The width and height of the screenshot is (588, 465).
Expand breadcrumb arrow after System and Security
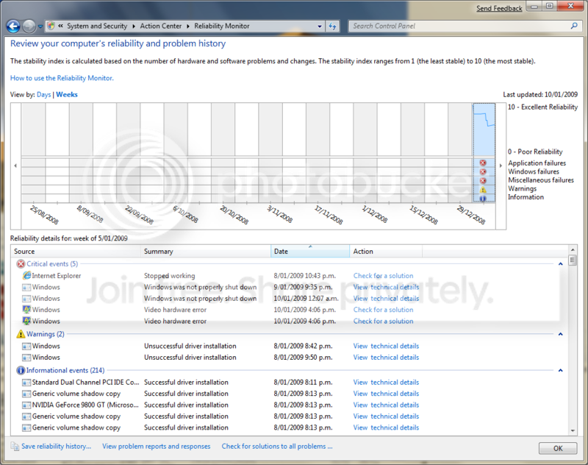click(x=134, y=26)
